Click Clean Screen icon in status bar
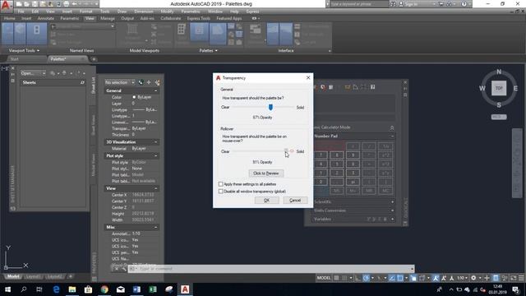This screenshot has height=296, width=526. (x=513, y=278)
